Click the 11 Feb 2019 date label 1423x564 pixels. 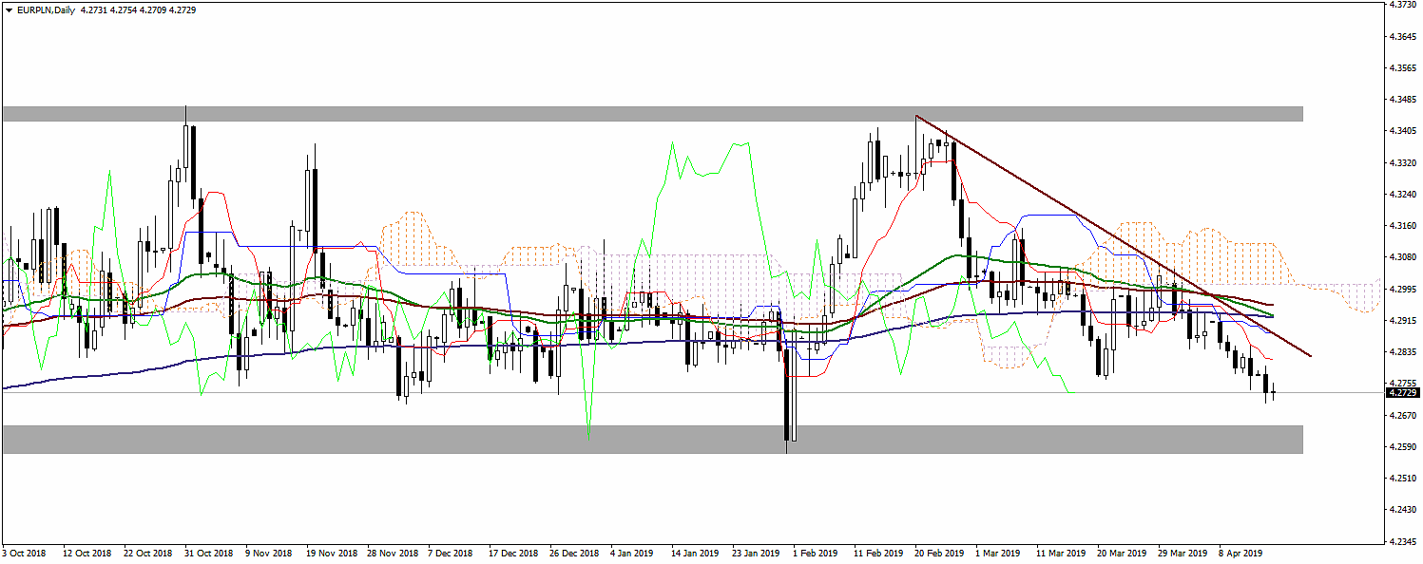(877, 553)
